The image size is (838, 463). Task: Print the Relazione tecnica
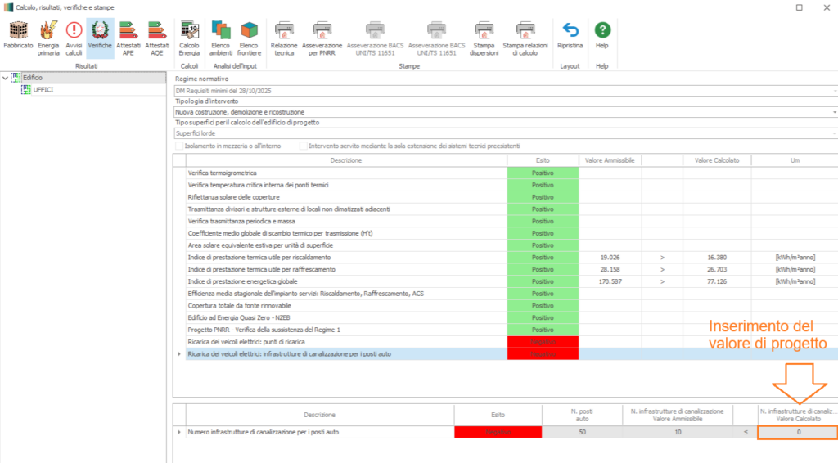[284, 38]
